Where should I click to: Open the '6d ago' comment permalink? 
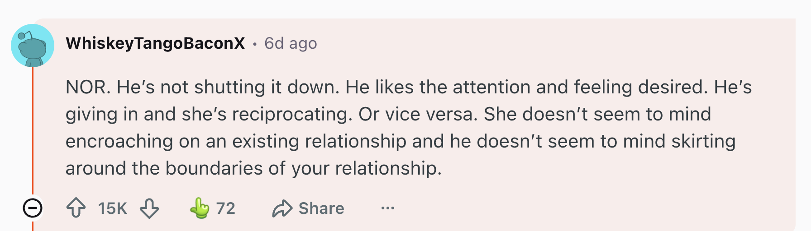click(291, 43)
